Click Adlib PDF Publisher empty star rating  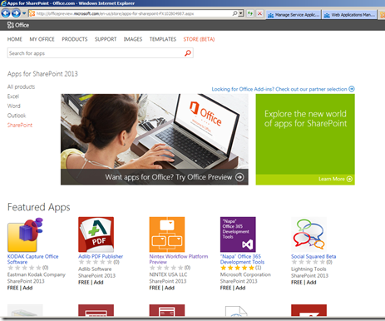pos(96,262)
